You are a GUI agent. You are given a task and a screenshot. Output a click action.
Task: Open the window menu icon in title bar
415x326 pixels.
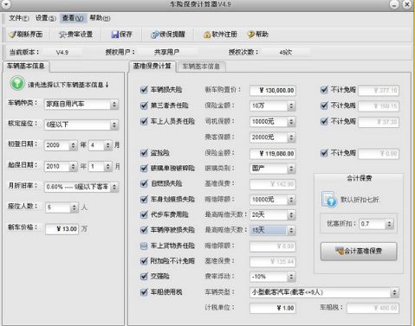(6, 4)
